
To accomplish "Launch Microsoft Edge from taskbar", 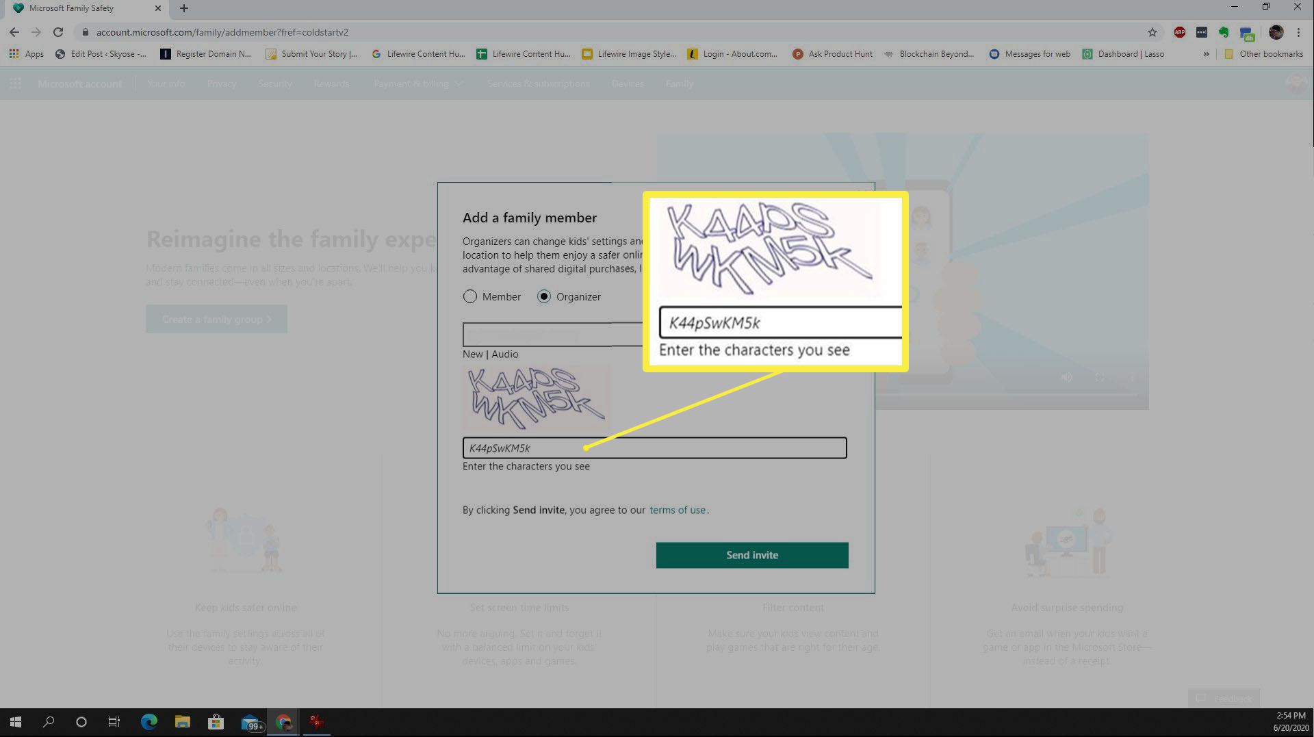I will 149,722.
